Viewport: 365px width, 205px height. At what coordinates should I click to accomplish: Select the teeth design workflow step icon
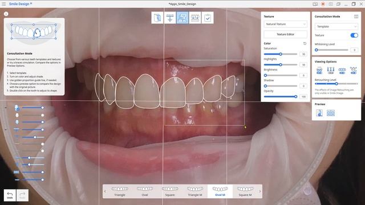(x=195, y=18)
